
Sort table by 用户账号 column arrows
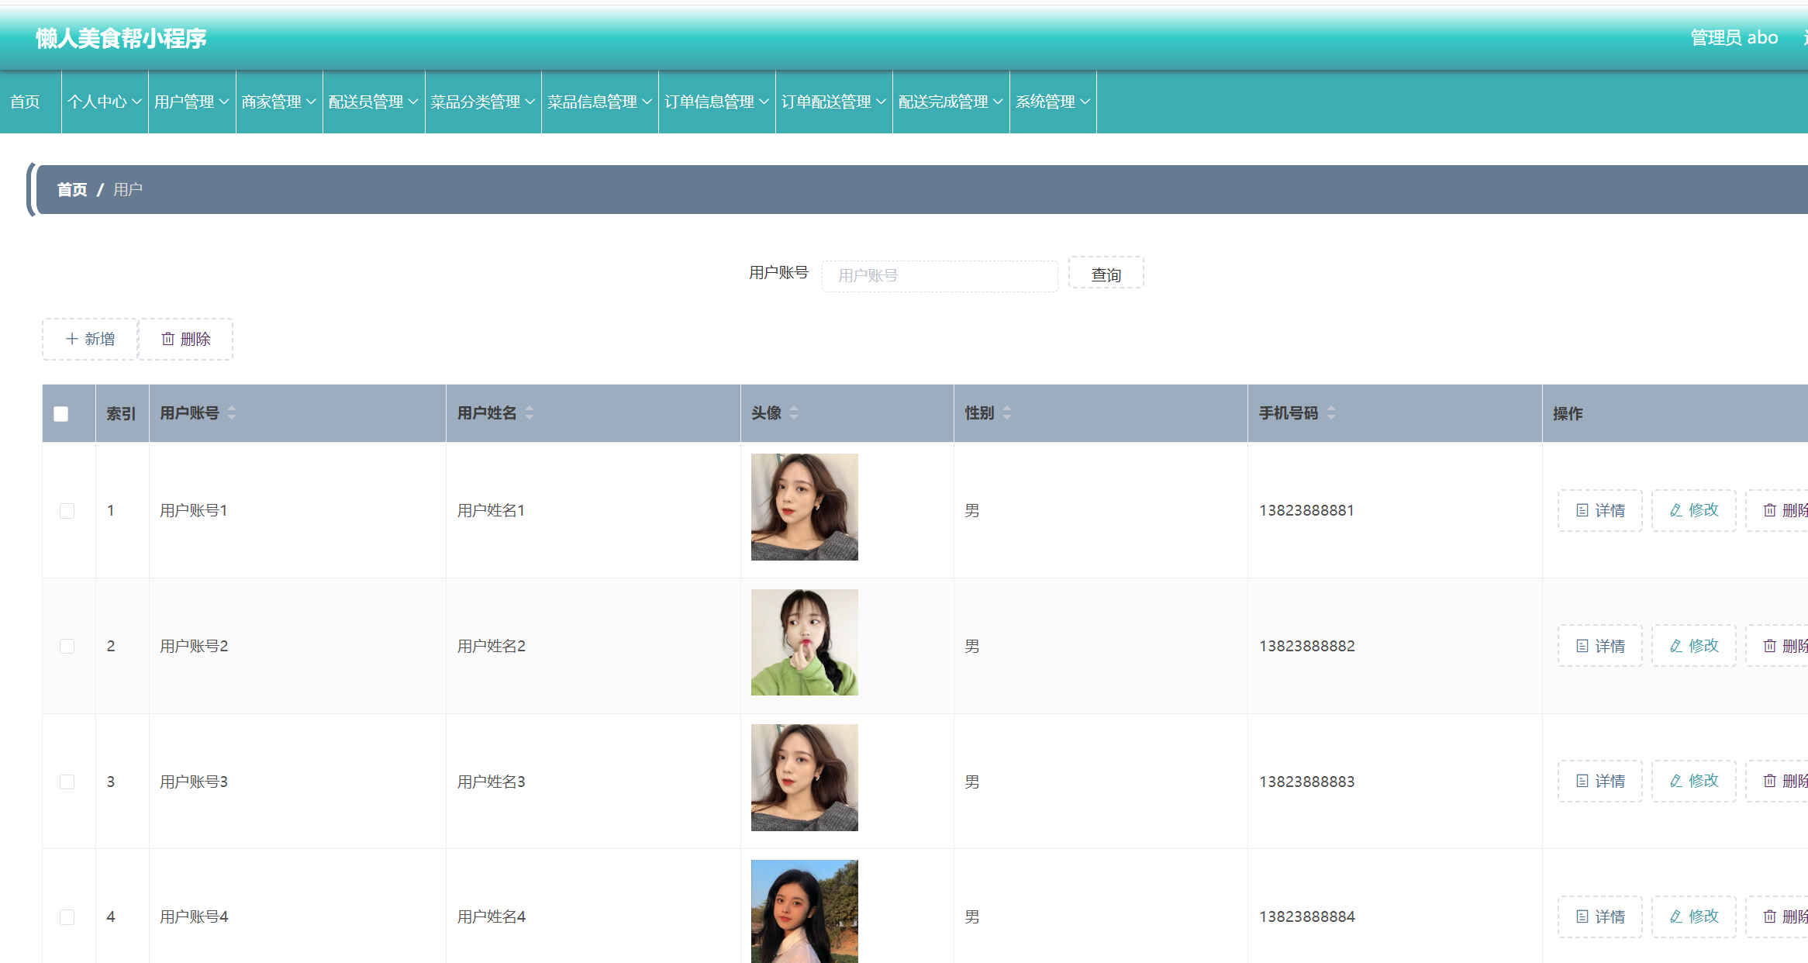pos(232,413)
